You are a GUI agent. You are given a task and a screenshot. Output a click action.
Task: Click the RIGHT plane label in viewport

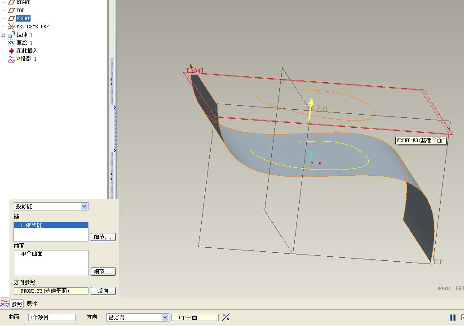(x=319, y=109)
